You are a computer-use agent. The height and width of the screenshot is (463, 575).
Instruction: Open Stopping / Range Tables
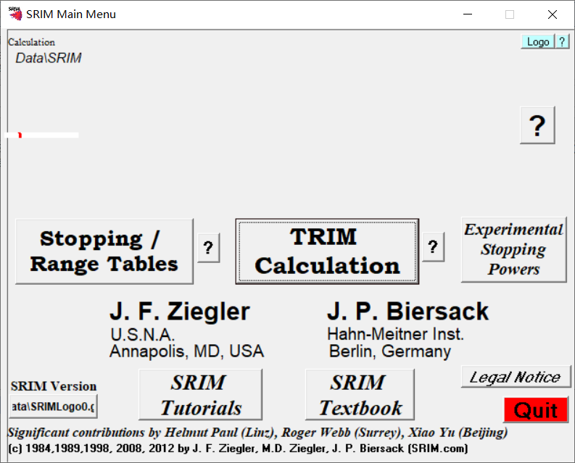point(104,251)
